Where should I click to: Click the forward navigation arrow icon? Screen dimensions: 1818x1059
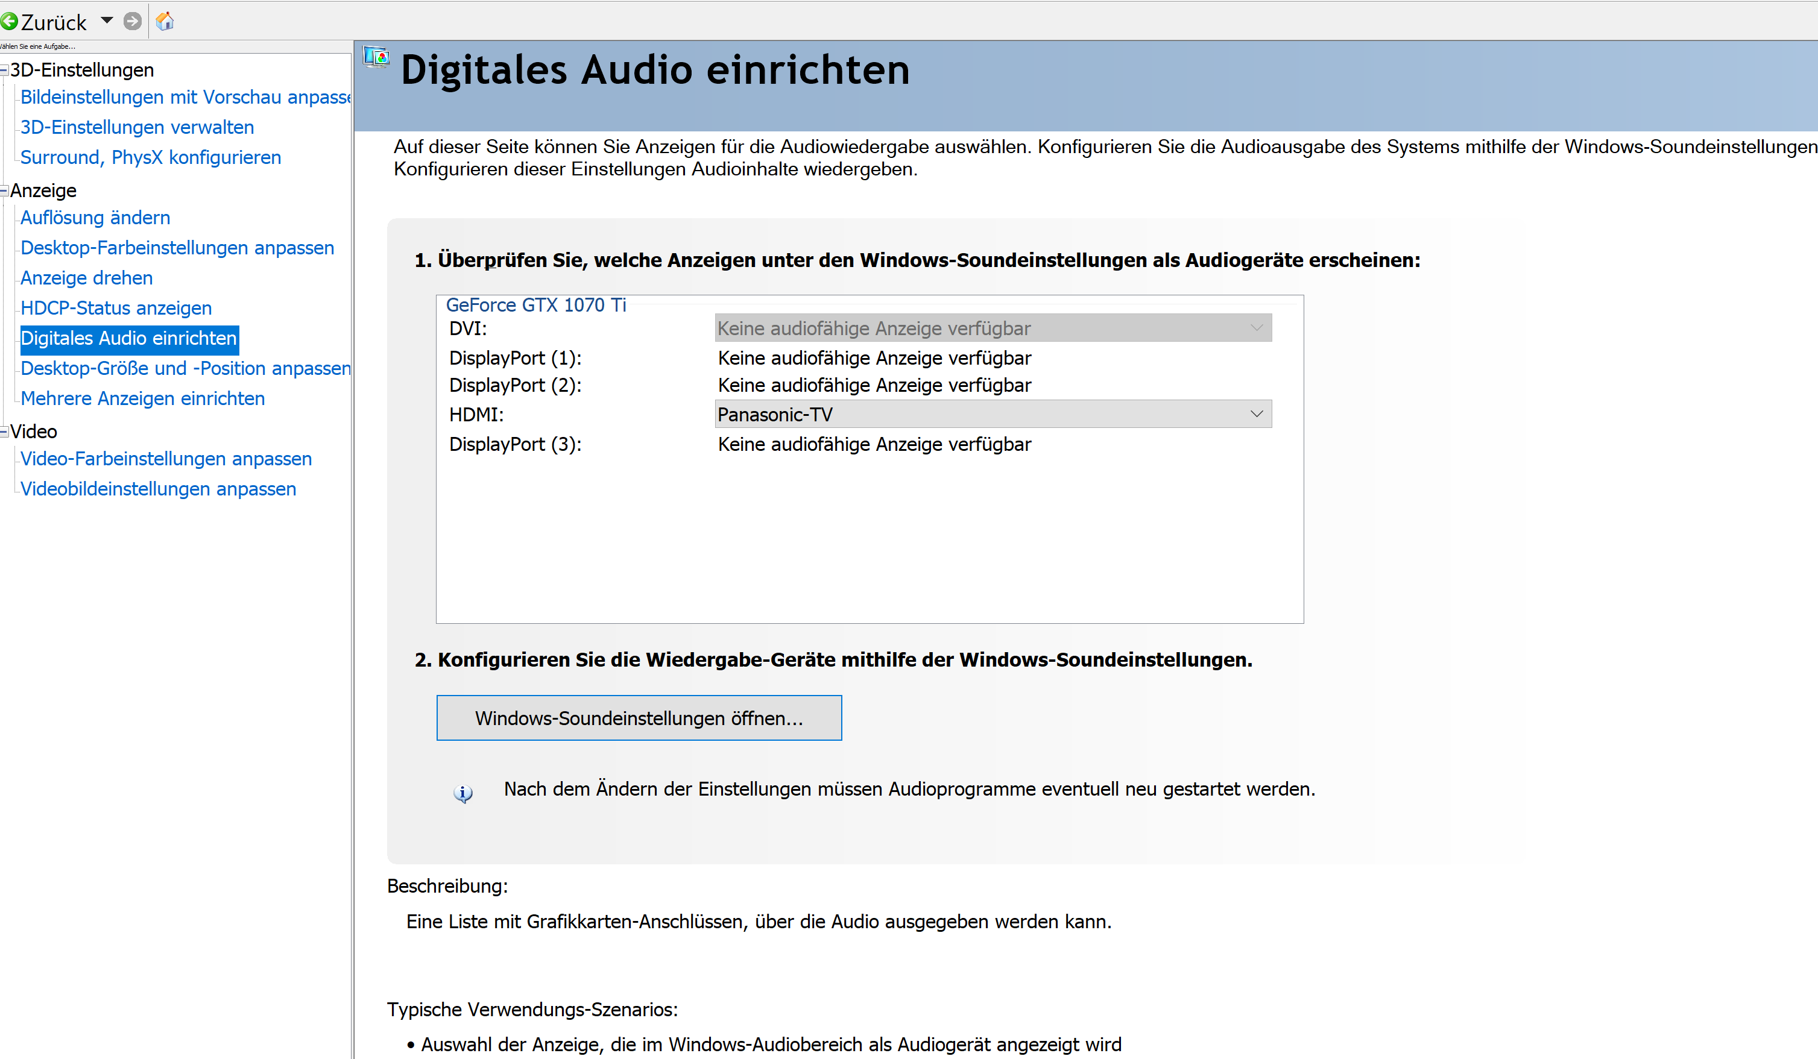[x=132, y=22]
